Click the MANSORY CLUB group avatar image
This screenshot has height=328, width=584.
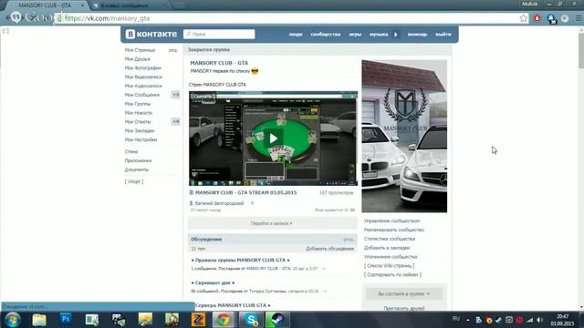pos(404,136)
